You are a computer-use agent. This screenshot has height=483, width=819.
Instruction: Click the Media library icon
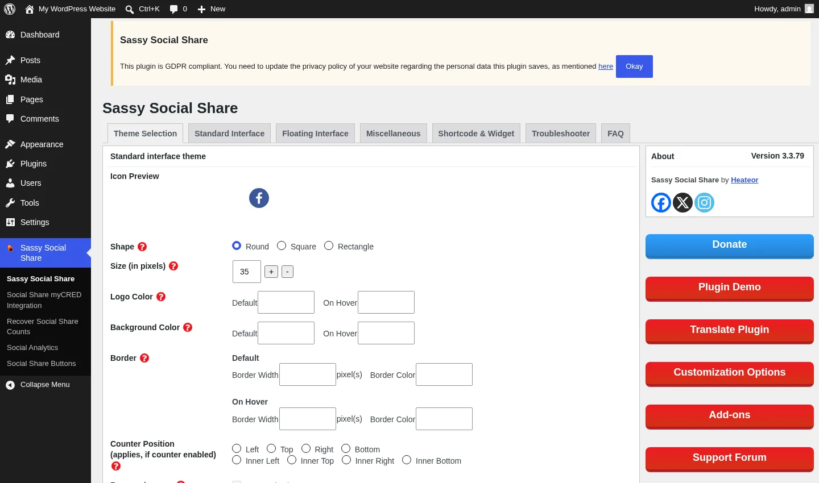(x=10, y=80)
